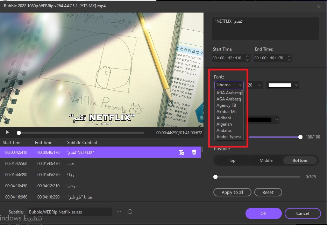
Task: Choose Agency FB from font list
Action: (226, 105)
